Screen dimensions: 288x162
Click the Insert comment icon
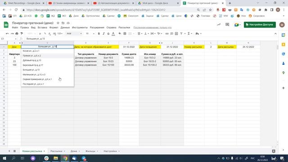tap(171, 34)
